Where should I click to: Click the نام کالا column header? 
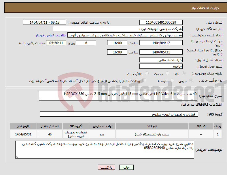click(x=152, y=126)
